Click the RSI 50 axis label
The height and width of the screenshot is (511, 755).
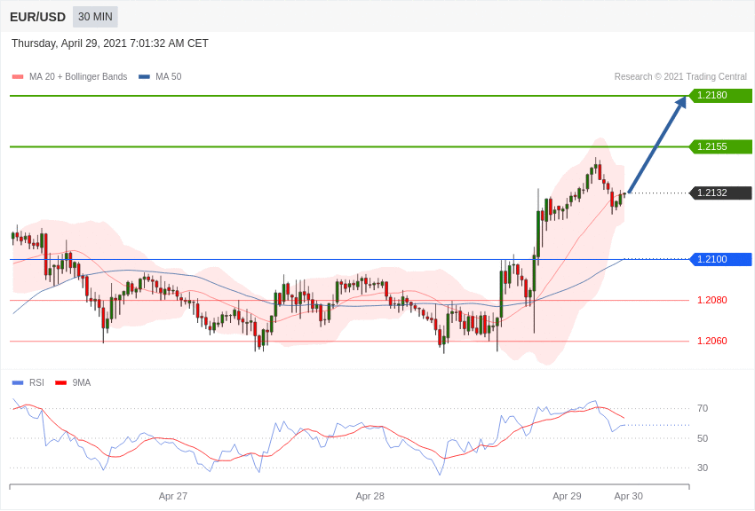coord(703,438)
